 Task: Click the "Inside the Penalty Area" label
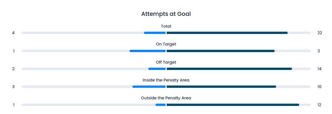(x=166, y=80)
